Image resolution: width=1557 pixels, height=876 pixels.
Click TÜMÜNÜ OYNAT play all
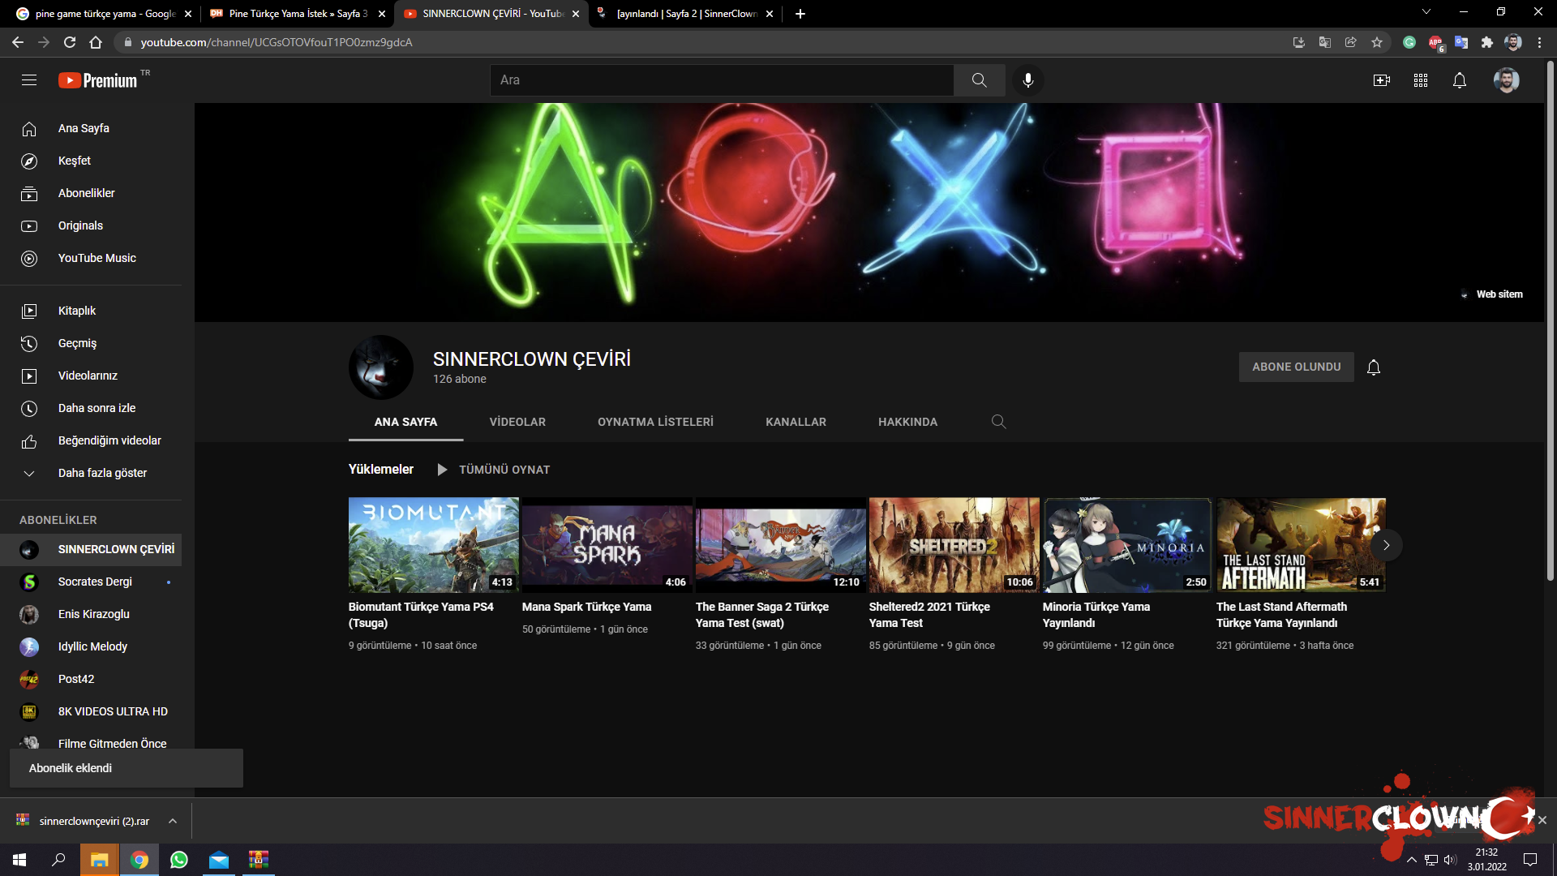[x=494, y=470]
